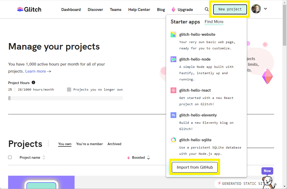The image size is (287, 189).
Task: Open the Learn more link about active hours
Action: 36,71
